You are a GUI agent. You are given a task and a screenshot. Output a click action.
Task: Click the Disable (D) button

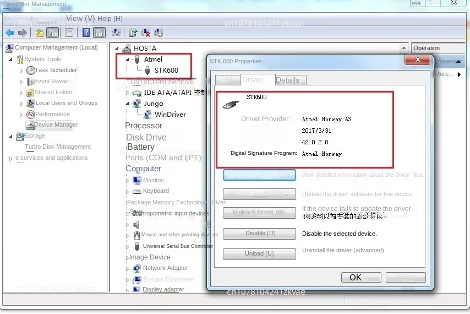pos(259,234)
